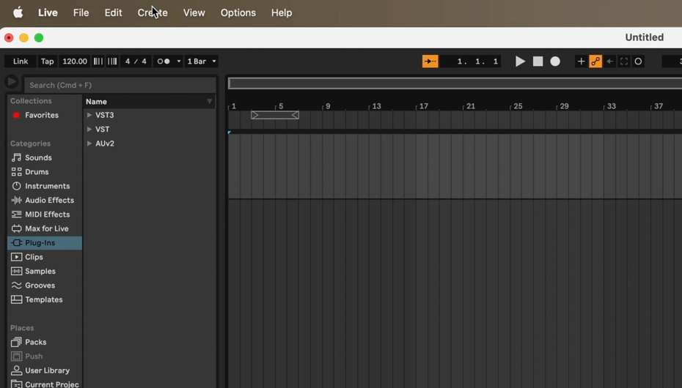Select Max for Live category

tap(46, 228)
